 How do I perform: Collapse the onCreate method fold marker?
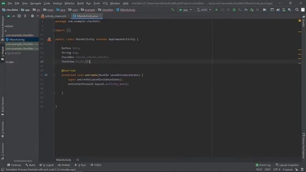(54, 75)
